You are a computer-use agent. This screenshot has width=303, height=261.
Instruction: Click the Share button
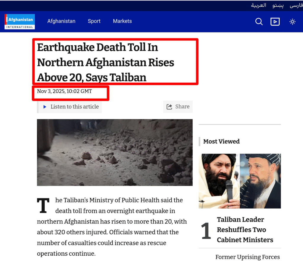pyautogui.click(x=178, y=107)
